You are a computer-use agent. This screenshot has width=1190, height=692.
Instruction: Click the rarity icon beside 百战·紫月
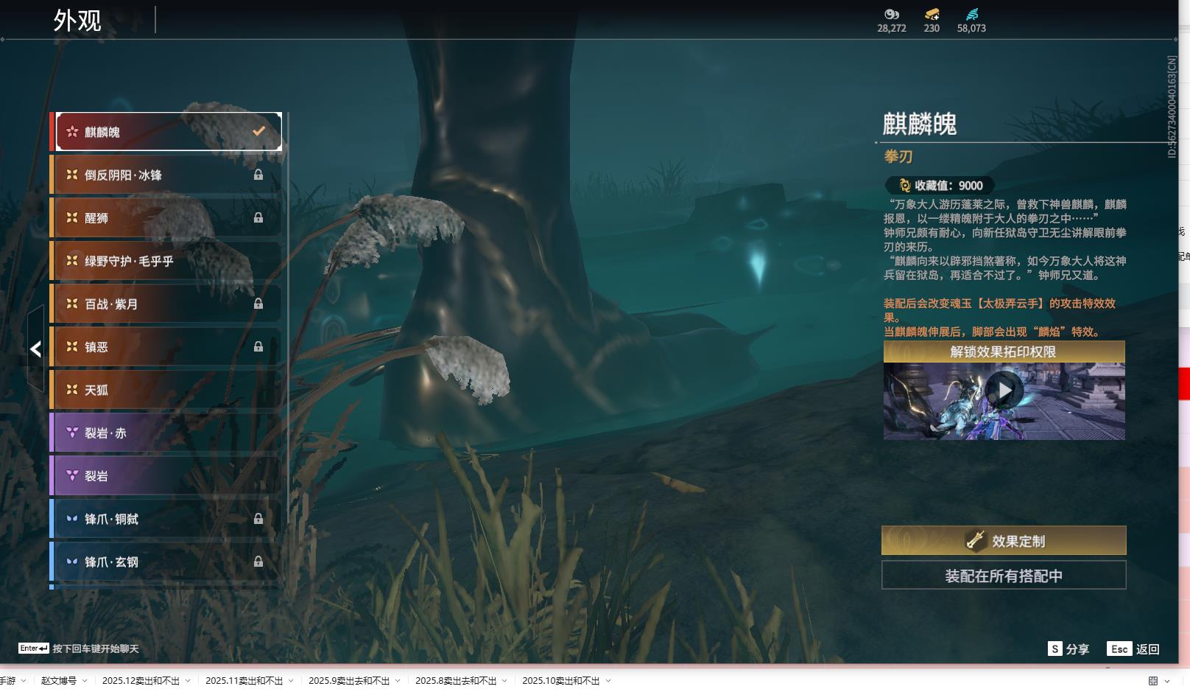72,304
